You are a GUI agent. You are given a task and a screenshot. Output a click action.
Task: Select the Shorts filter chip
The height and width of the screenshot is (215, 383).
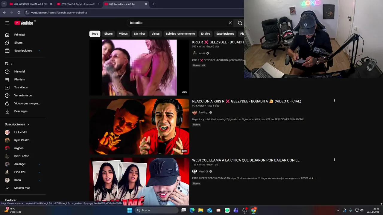point(108,34)
